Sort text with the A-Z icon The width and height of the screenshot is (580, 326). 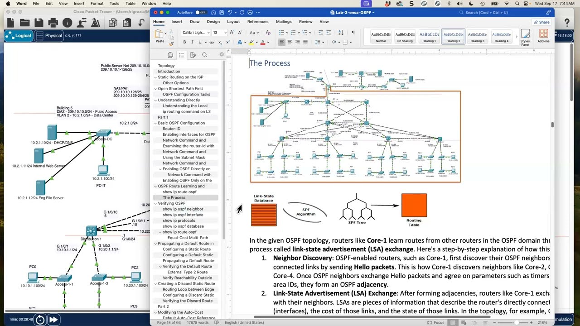click(341, 33)
